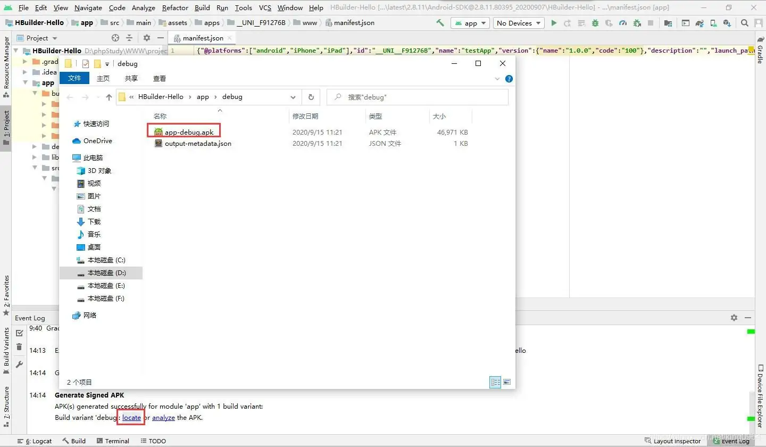The image size is (766, 447).
Task: Click the 'analyze' APK link
Action: coord(163,418)
